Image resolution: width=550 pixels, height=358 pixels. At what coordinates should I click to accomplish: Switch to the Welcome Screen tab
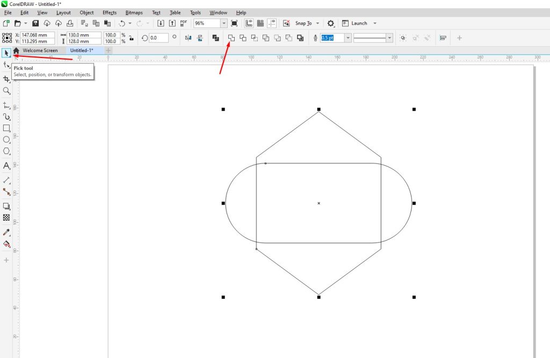pyautogui.click(x=40, y=50)
